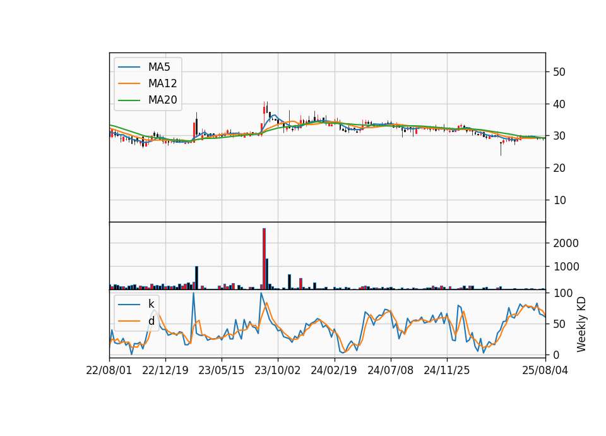Viewport: 606px width, 436px height.
Task: Click the price axis value 30
Action: click(x=559, y=136)
